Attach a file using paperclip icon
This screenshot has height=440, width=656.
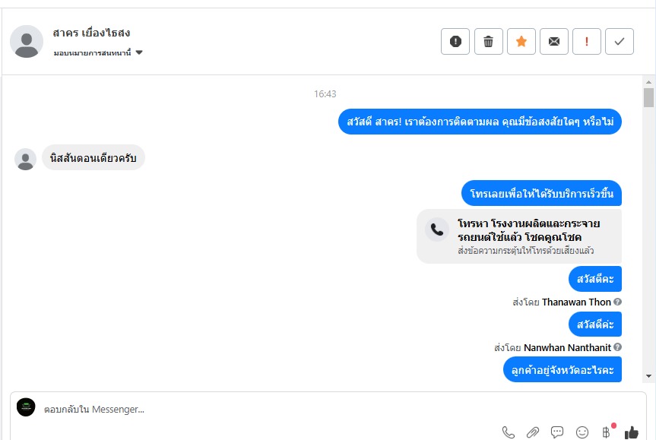533,432
